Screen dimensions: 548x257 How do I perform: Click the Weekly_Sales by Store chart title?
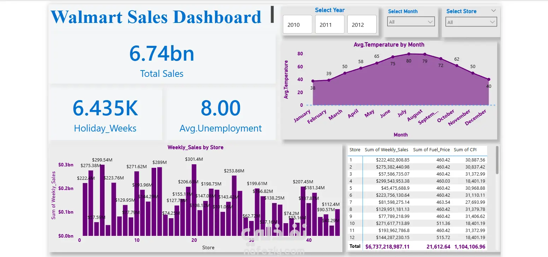(x=195, y=147)
